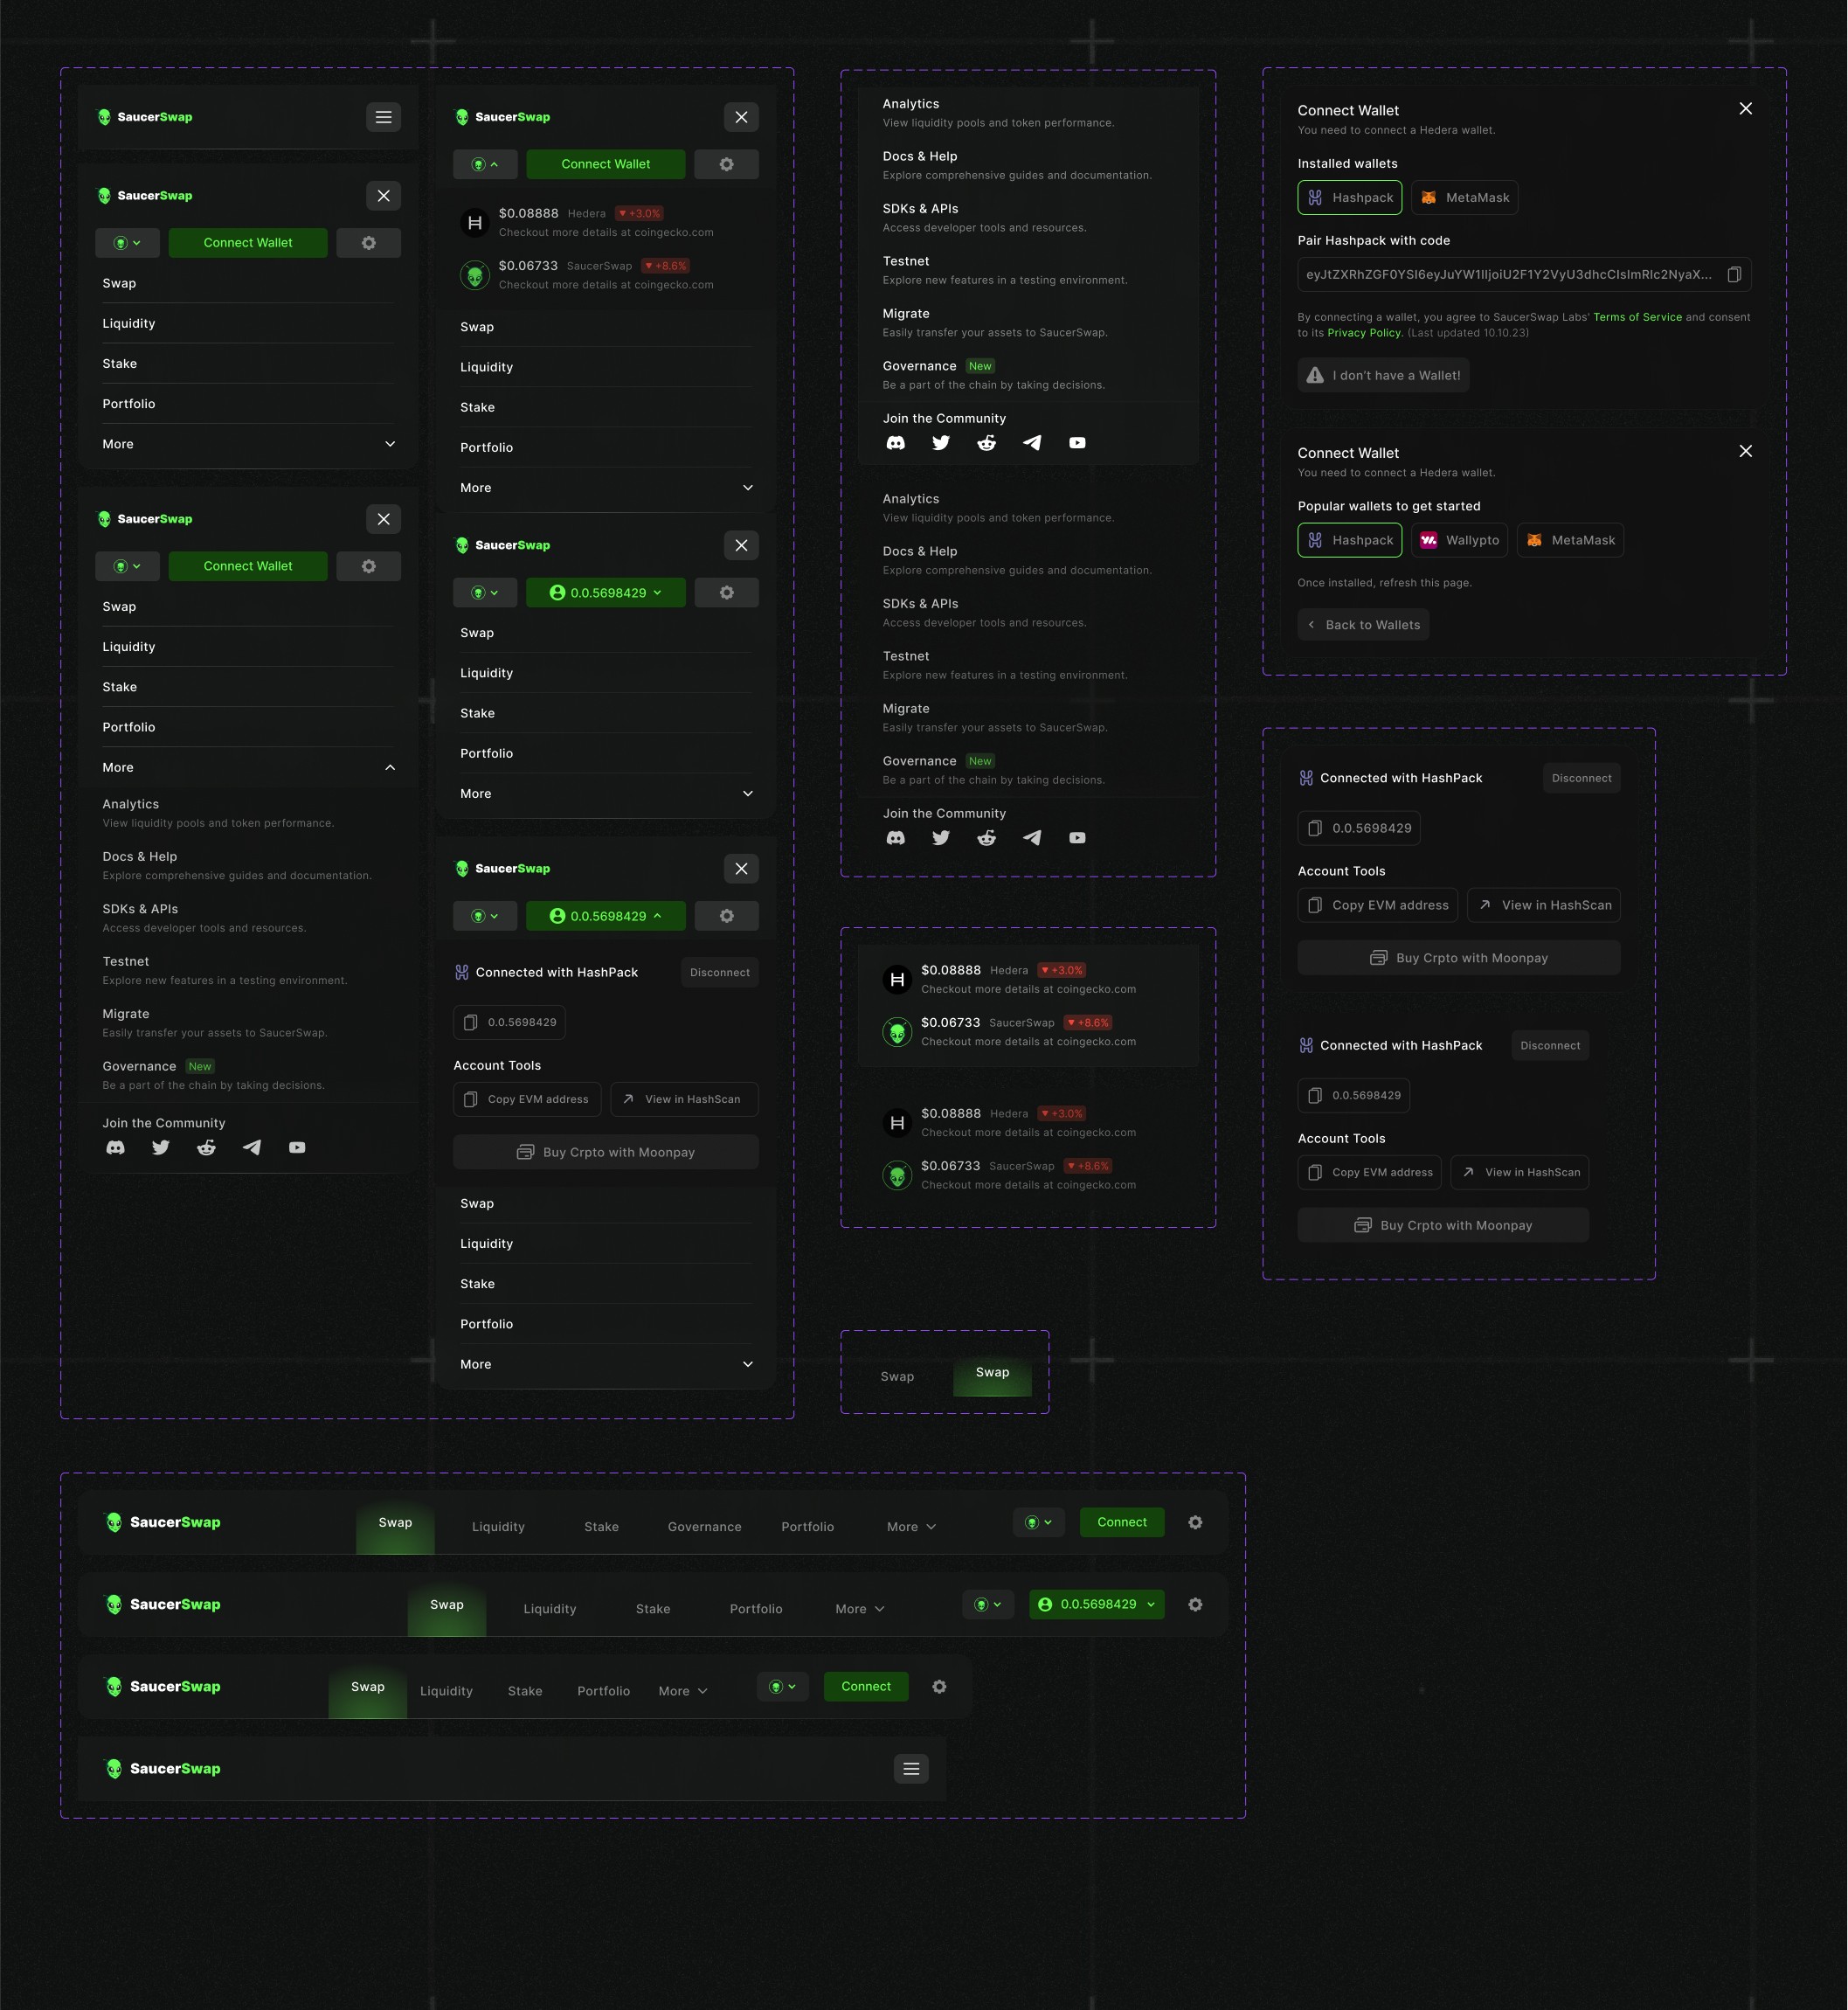Copy account ID 0.0.5698429 chip in mobile menu
Image resolution: width=1848 pixels, height=2010 pixels.
coord(510,1022)
